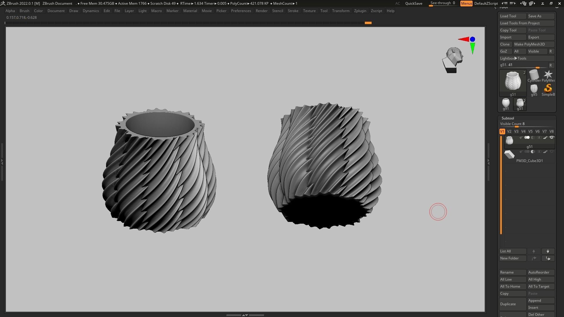Set PM3D_Cube3D1 to union boolean mode
The width and height of the screenshot is (564, 317).
pyautogui.click(x=527, y=152)
